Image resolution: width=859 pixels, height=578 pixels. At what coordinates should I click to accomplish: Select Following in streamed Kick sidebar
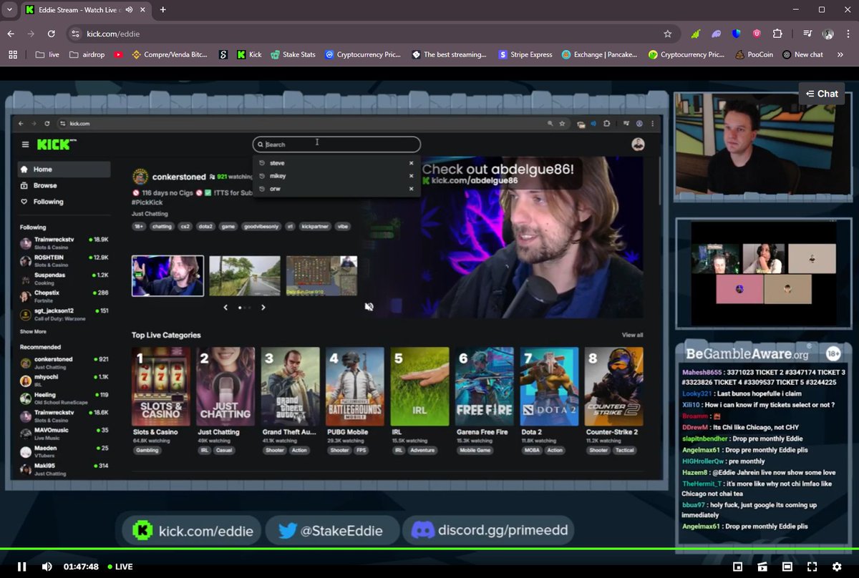[x=64, y=202]
